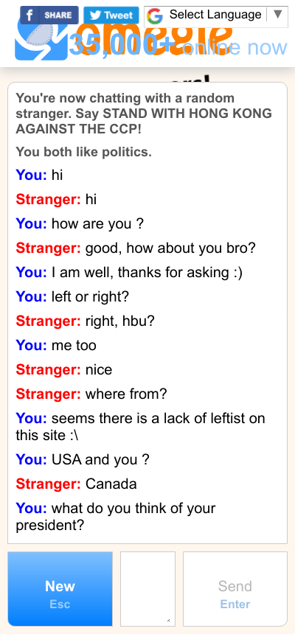Viewport: 295px width, 634px height.
Task: Click the Facebook f icon
Action: (29, 15)
